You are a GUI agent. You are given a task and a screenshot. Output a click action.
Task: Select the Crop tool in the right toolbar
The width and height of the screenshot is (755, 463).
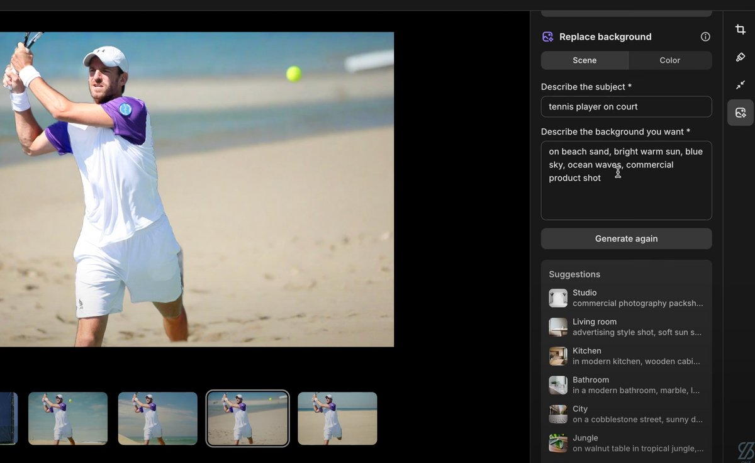point(741,29)
